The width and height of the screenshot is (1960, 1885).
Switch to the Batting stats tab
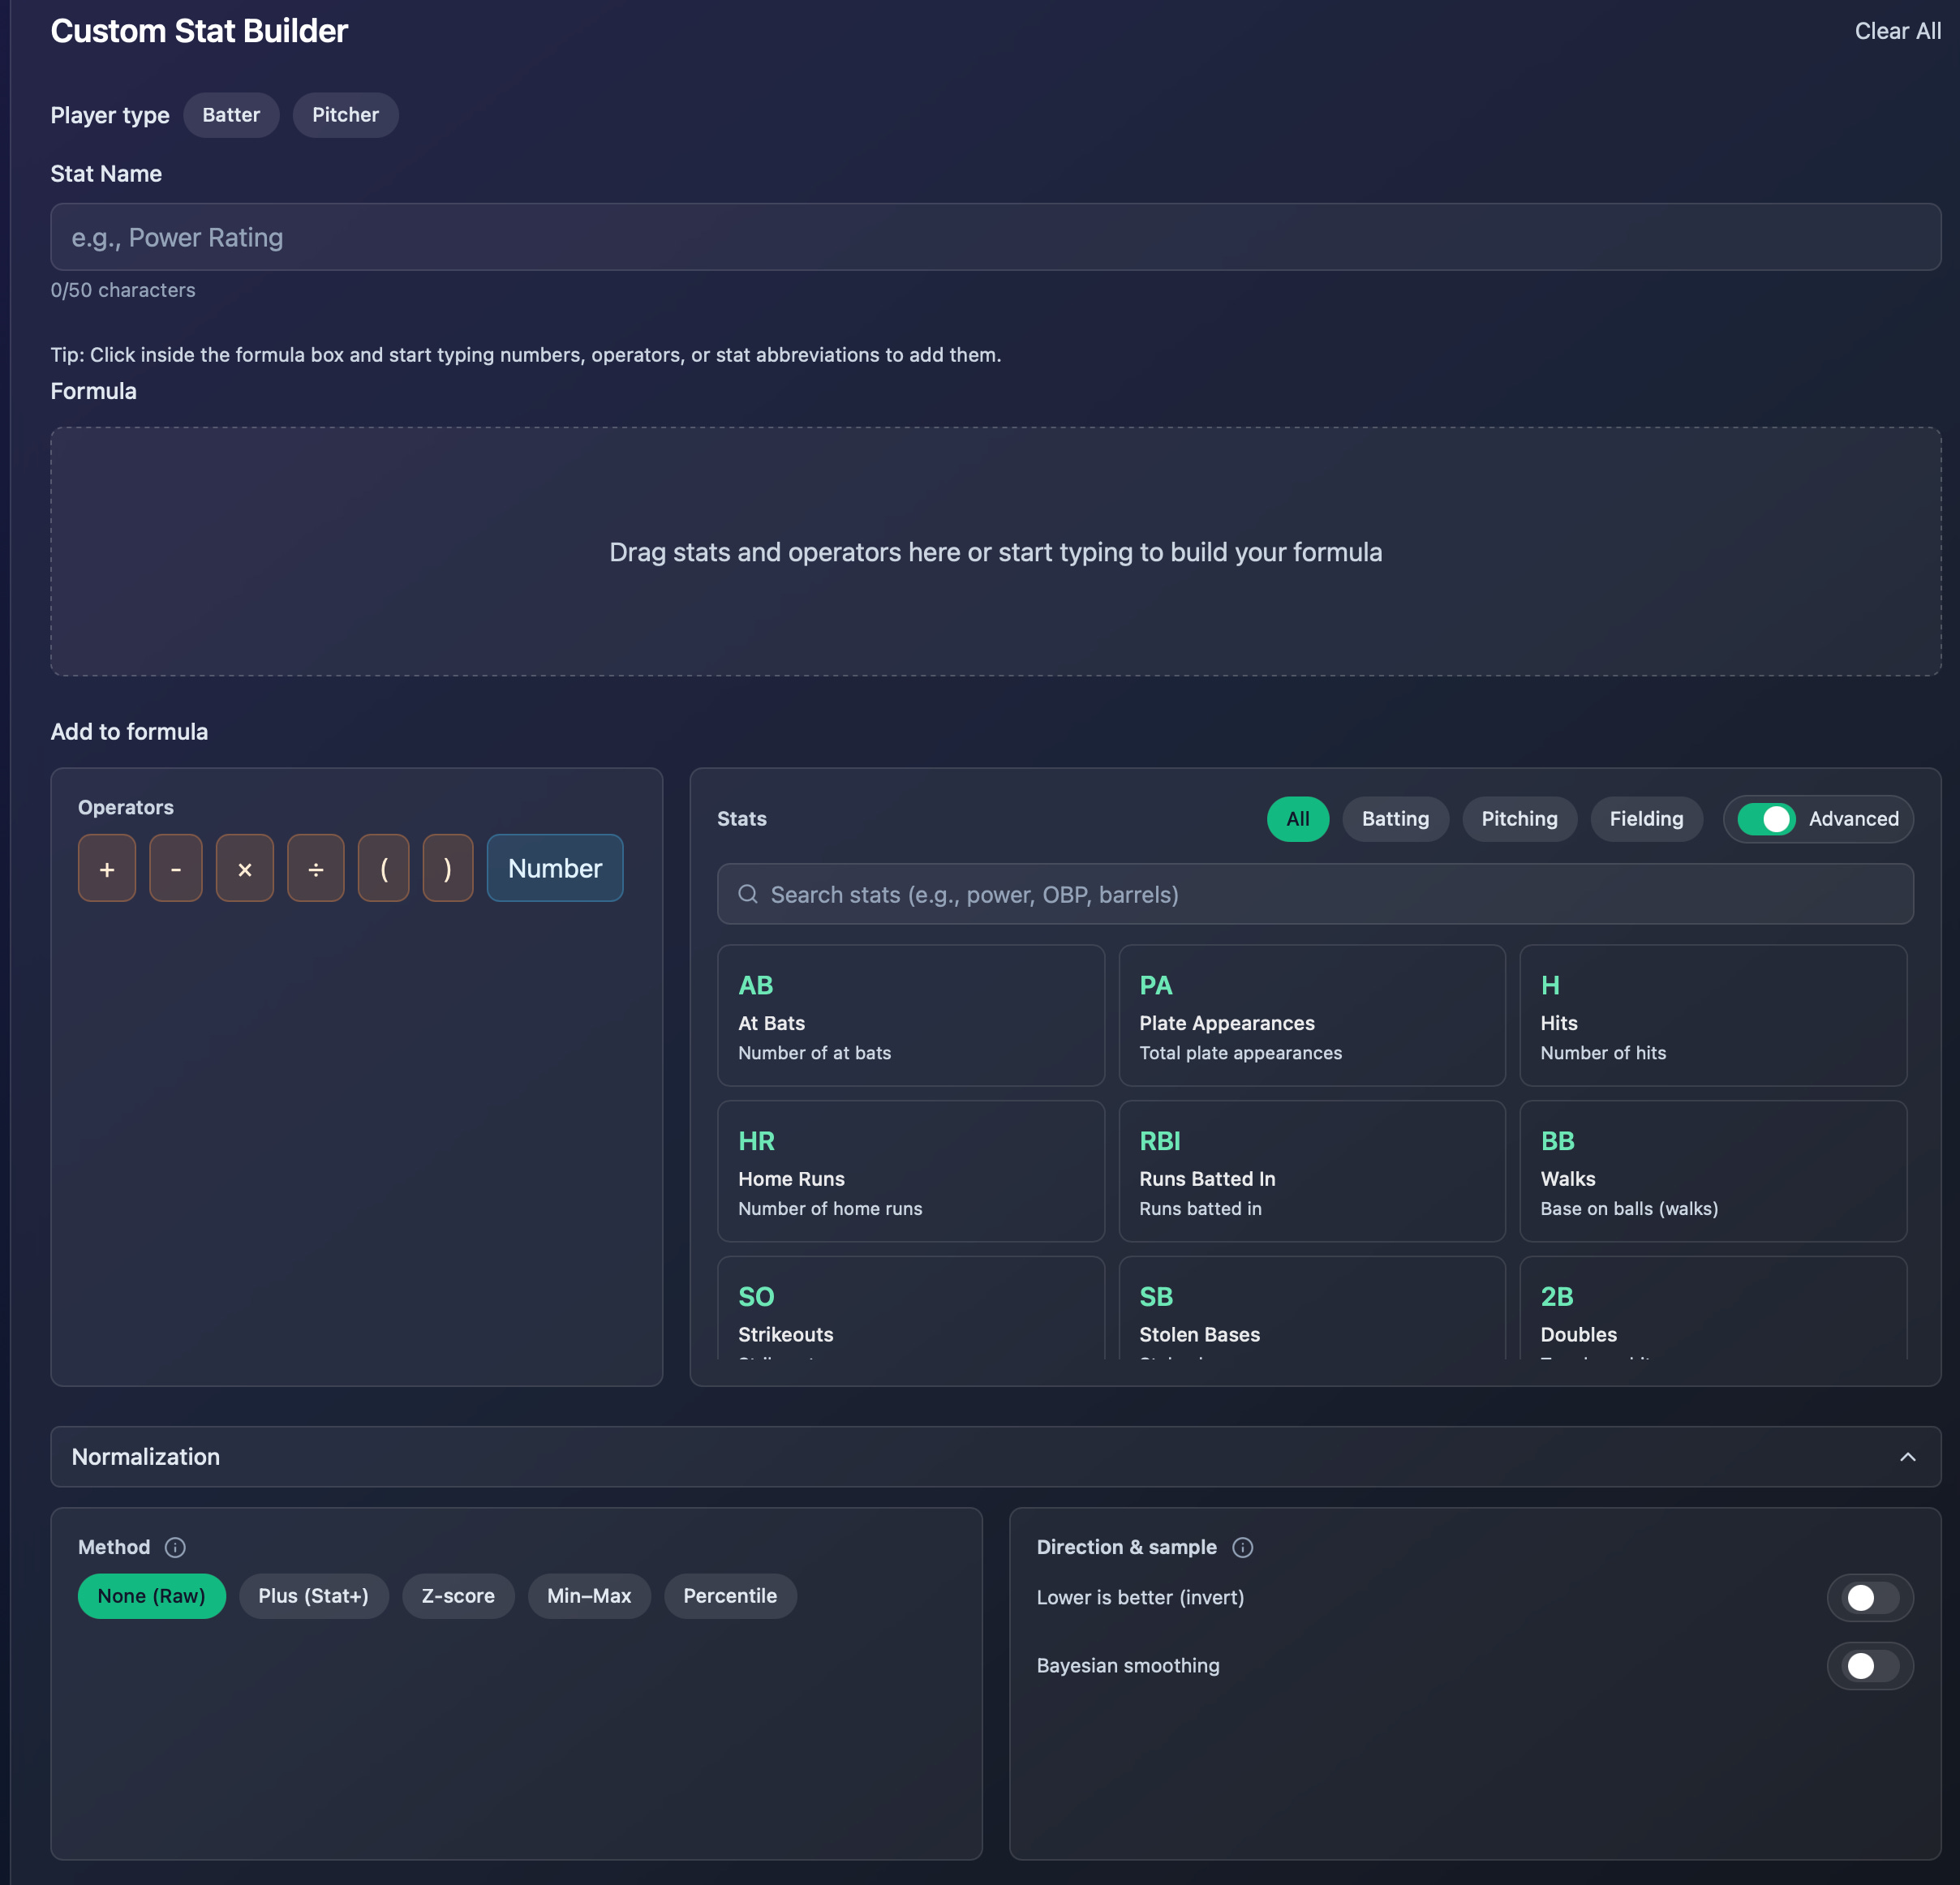1395,819
